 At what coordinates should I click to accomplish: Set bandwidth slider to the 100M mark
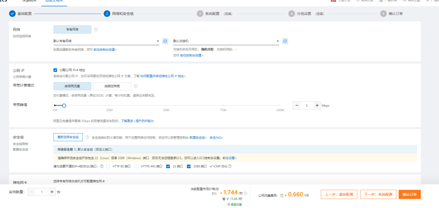pos(280,105)
